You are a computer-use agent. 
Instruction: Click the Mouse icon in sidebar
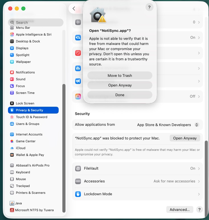[12, 179]
